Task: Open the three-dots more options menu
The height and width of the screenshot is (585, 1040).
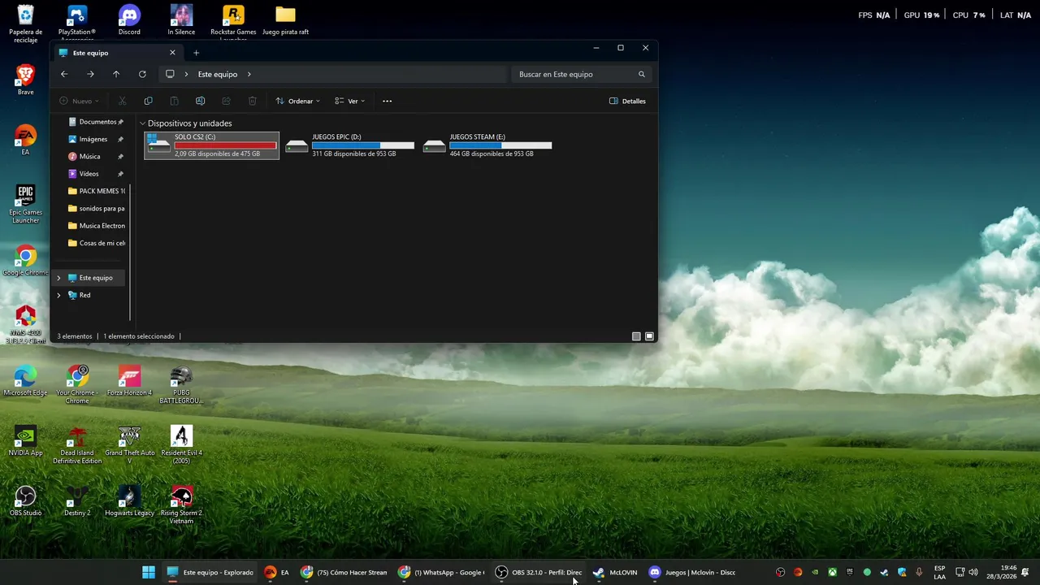Action: pyautogui.click(x=387, y=101)
